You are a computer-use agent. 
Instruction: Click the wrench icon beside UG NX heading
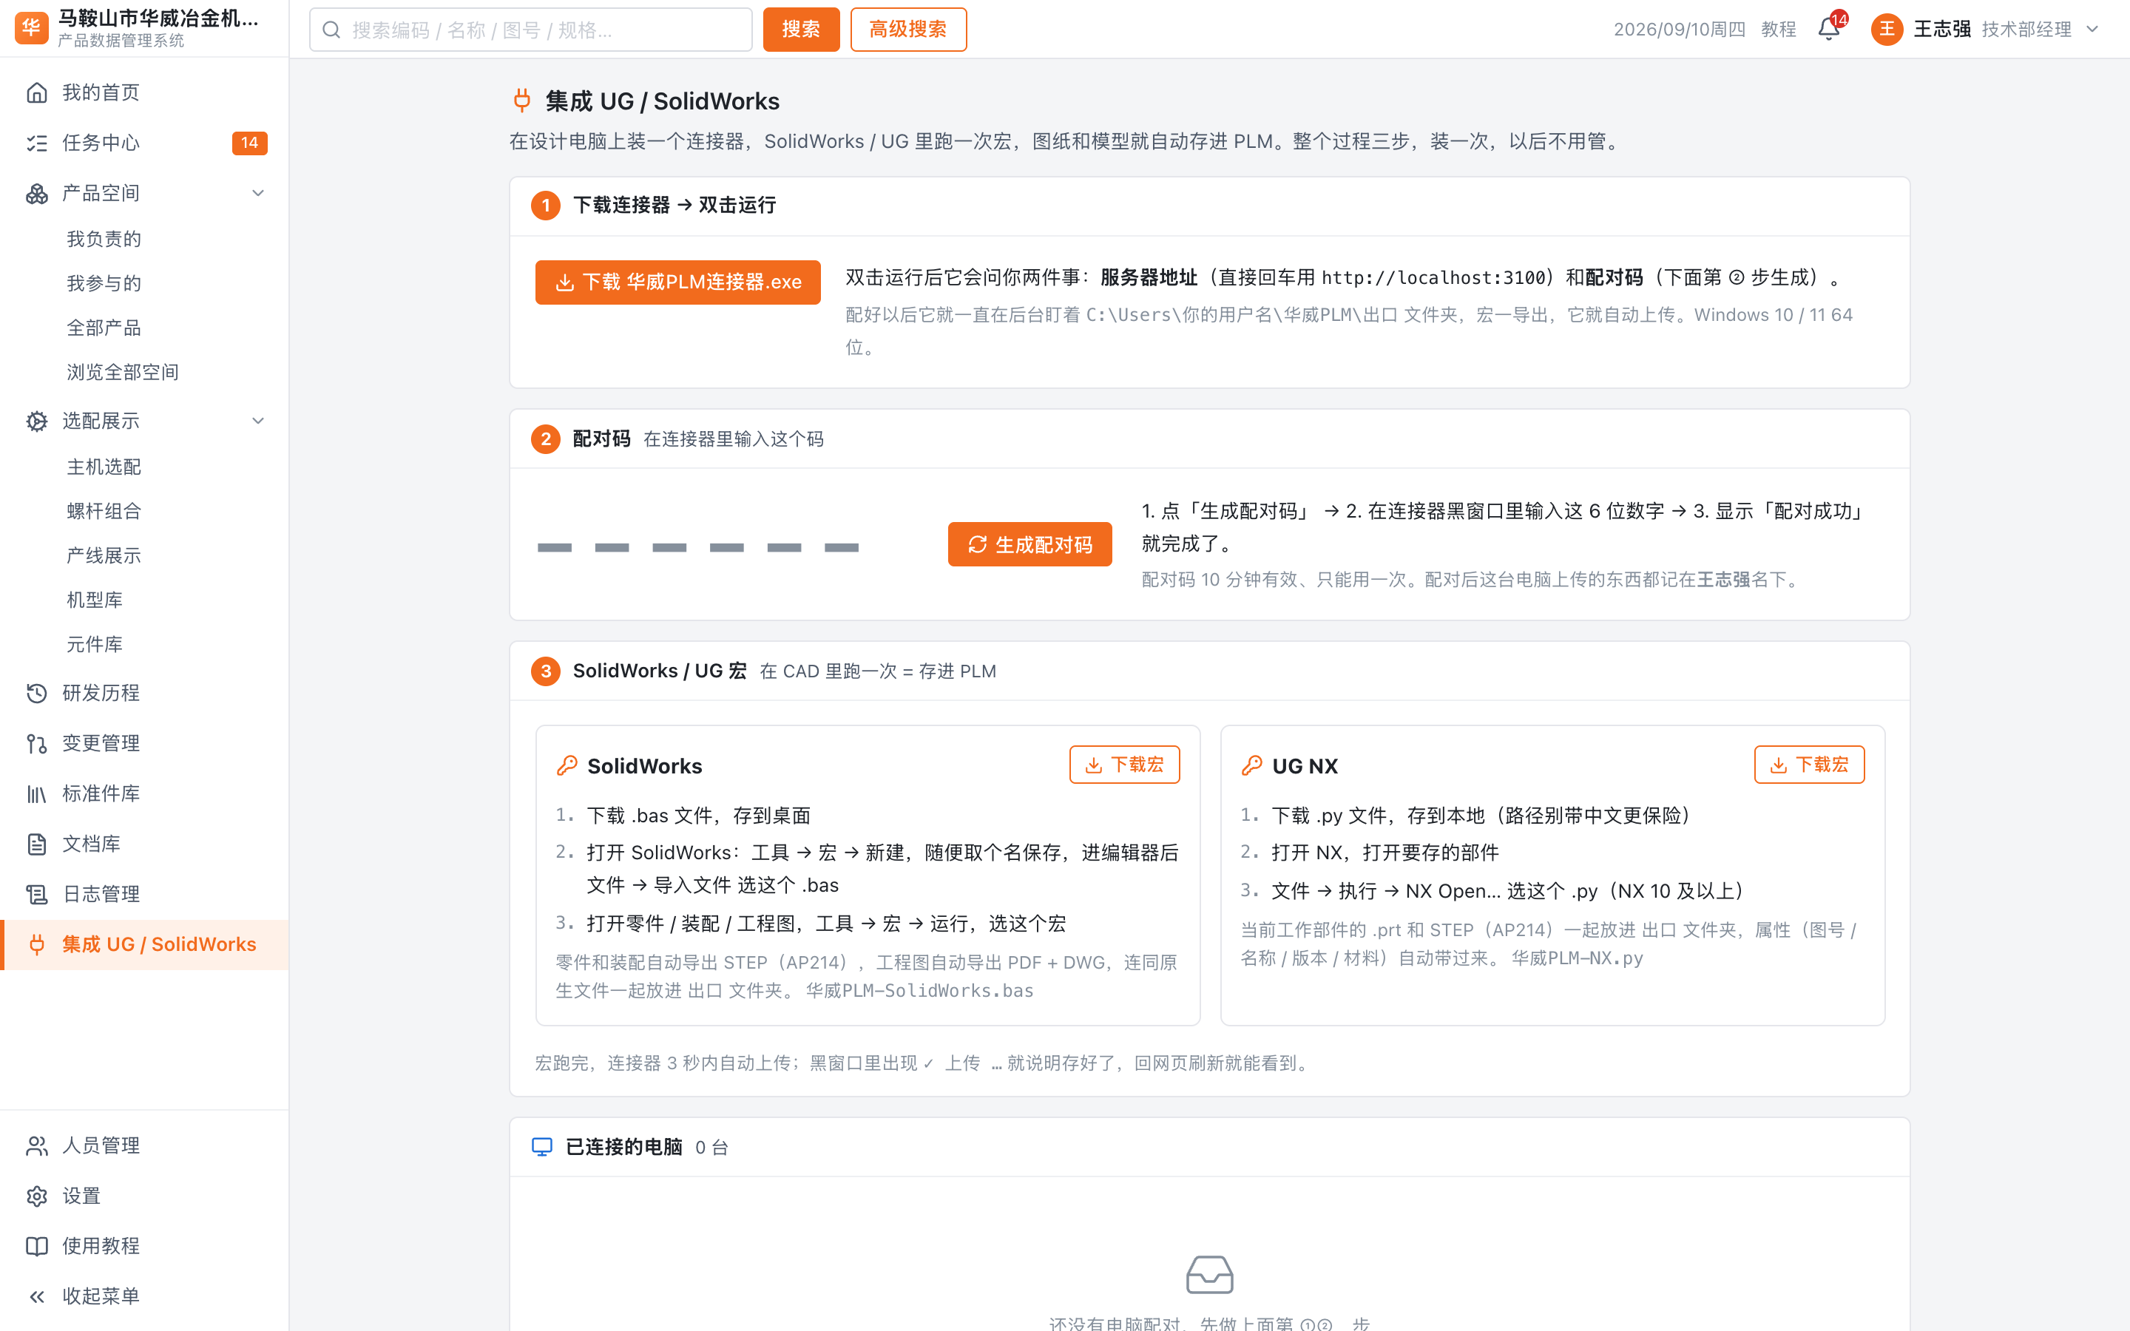(1251, 766)
